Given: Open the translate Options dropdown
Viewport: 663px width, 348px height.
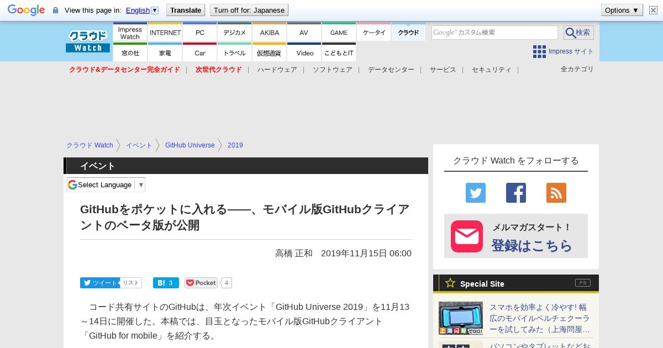Looking at the screenshot, I should point(622,10).
